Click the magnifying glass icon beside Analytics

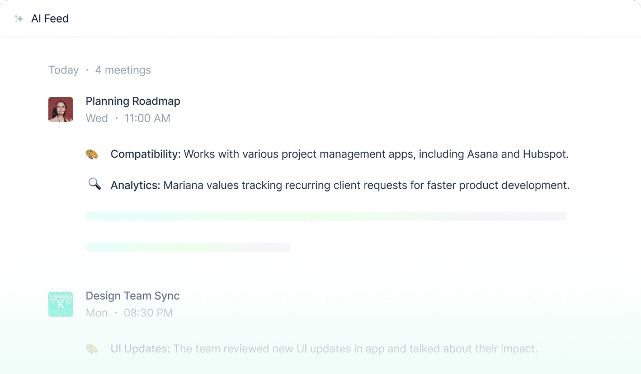pyautogui.click(x=95, y=184)
